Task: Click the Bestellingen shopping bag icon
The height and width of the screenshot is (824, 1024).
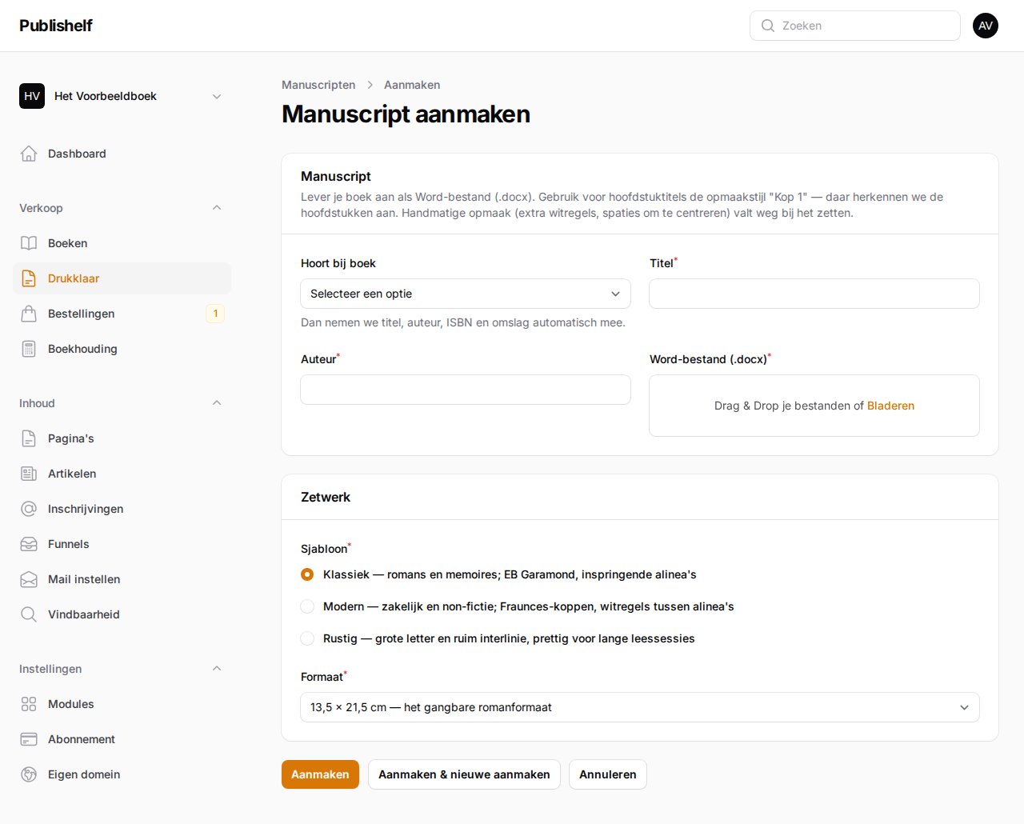Action: tap(29, 314)
